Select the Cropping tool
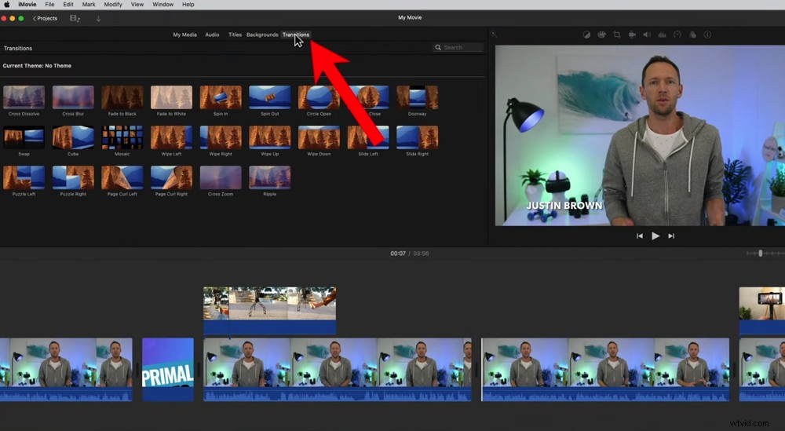Screen dimensions: 785x431 [617, 35]
